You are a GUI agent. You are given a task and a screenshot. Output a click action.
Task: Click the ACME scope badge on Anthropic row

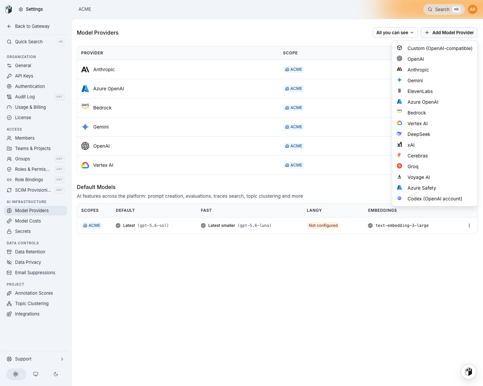point(294,69)
